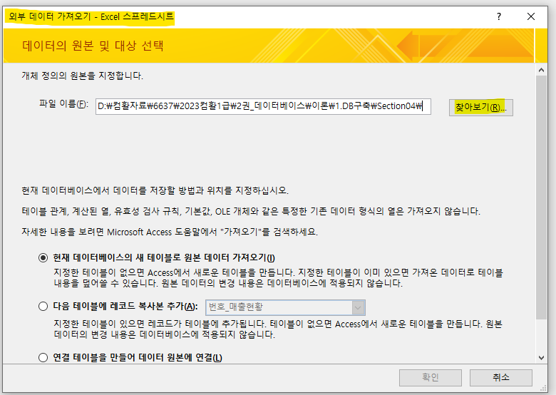Click the 데이터의 원본 및 대상 선택 heading
The height and width of the screenshot is (395, 556).
click(x=93, y=46)
